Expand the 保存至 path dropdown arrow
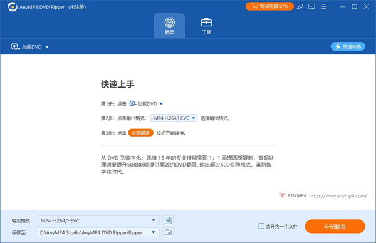 pyautogui.click(x=154, y=232)
